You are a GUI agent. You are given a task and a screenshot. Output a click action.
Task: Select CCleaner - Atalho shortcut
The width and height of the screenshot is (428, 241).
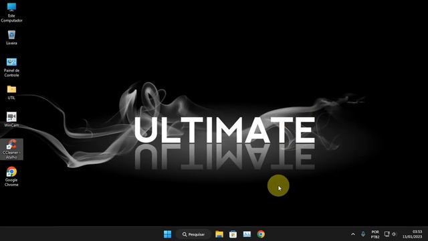tap(11, 149)
